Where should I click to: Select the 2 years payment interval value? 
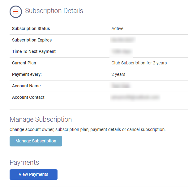click(118, 74)
